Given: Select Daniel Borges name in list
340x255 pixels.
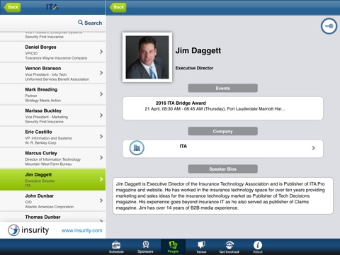Looking at the screenshot, I should click(x=40, y=47).
